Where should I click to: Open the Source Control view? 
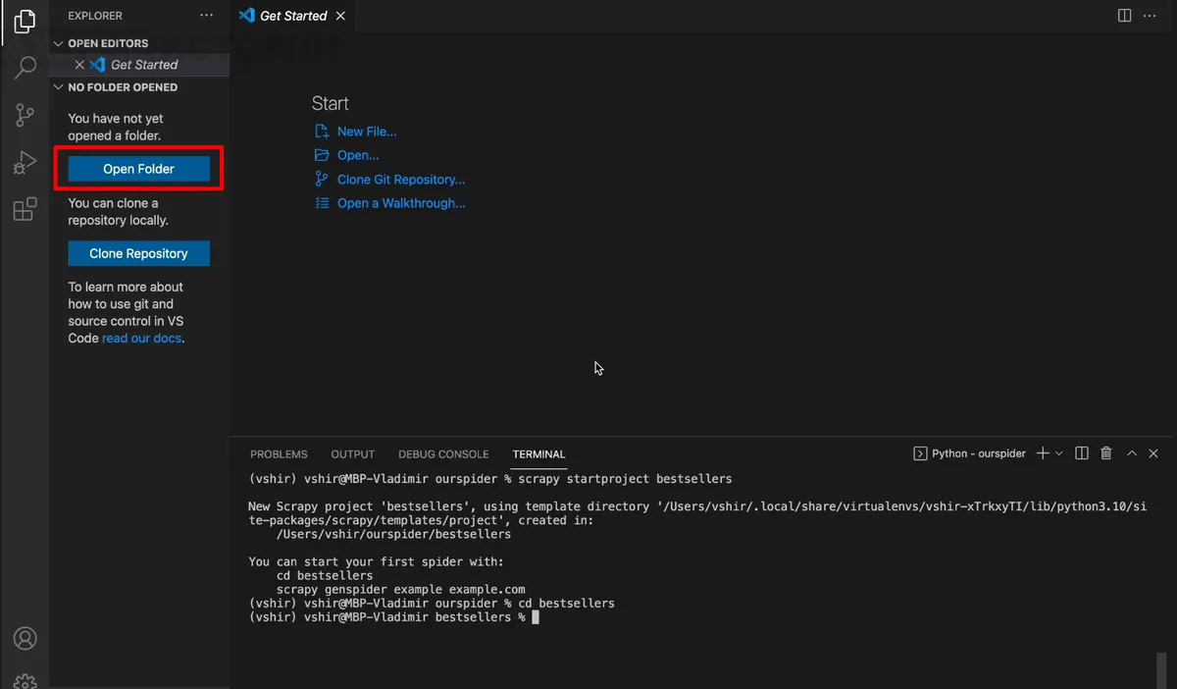tap(25, 115)
